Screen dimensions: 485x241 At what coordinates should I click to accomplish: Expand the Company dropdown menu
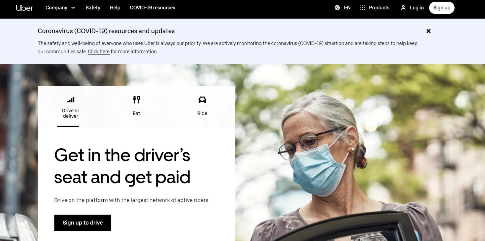(x=60, y=8)
